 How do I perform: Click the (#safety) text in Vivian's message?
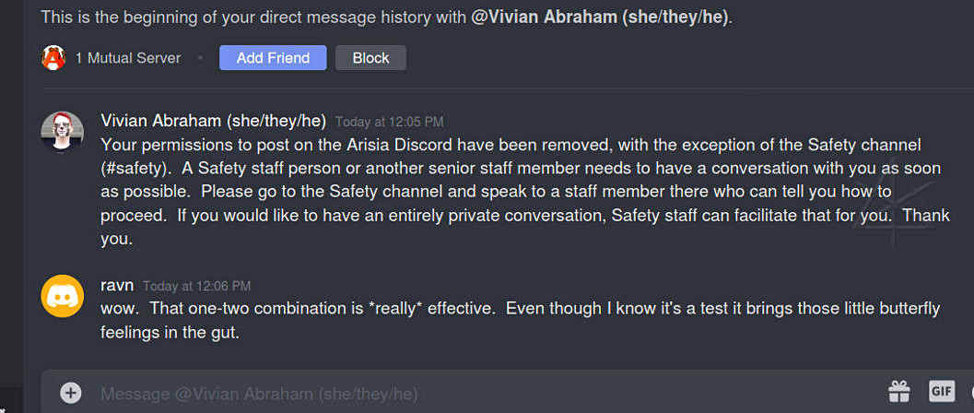(x=138, y=169)
